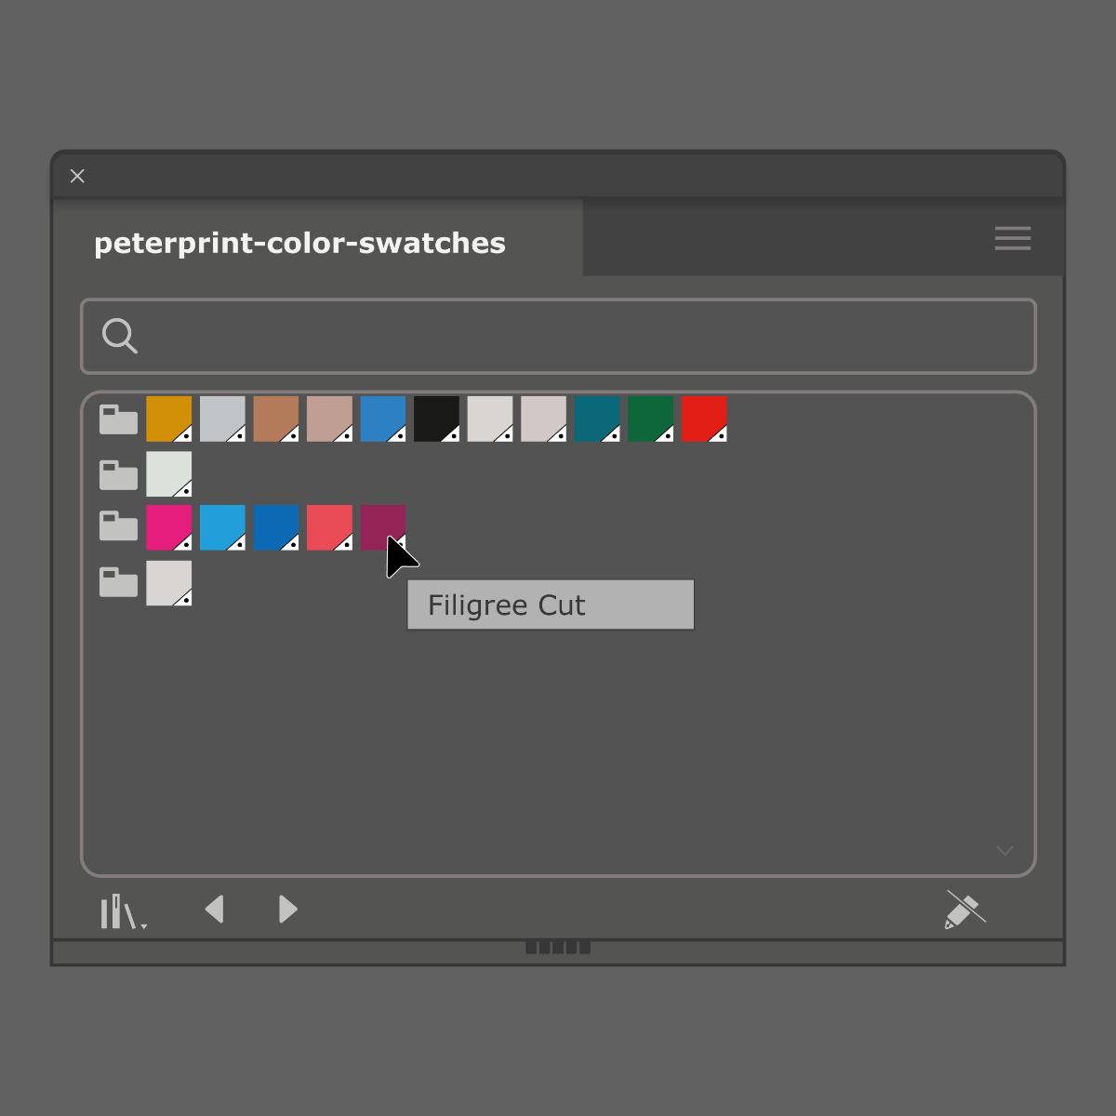Open the panel hamburger menu
This screenshot has height=1116, width=1116.
(x=1012, y=238)
